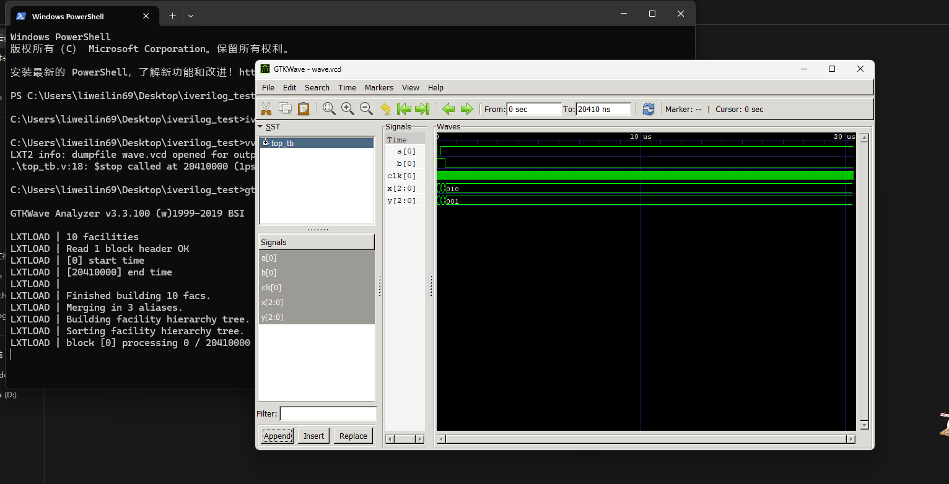Maximize the PowerShell window
The image size is (949, 484).
(x=652, y=14)
